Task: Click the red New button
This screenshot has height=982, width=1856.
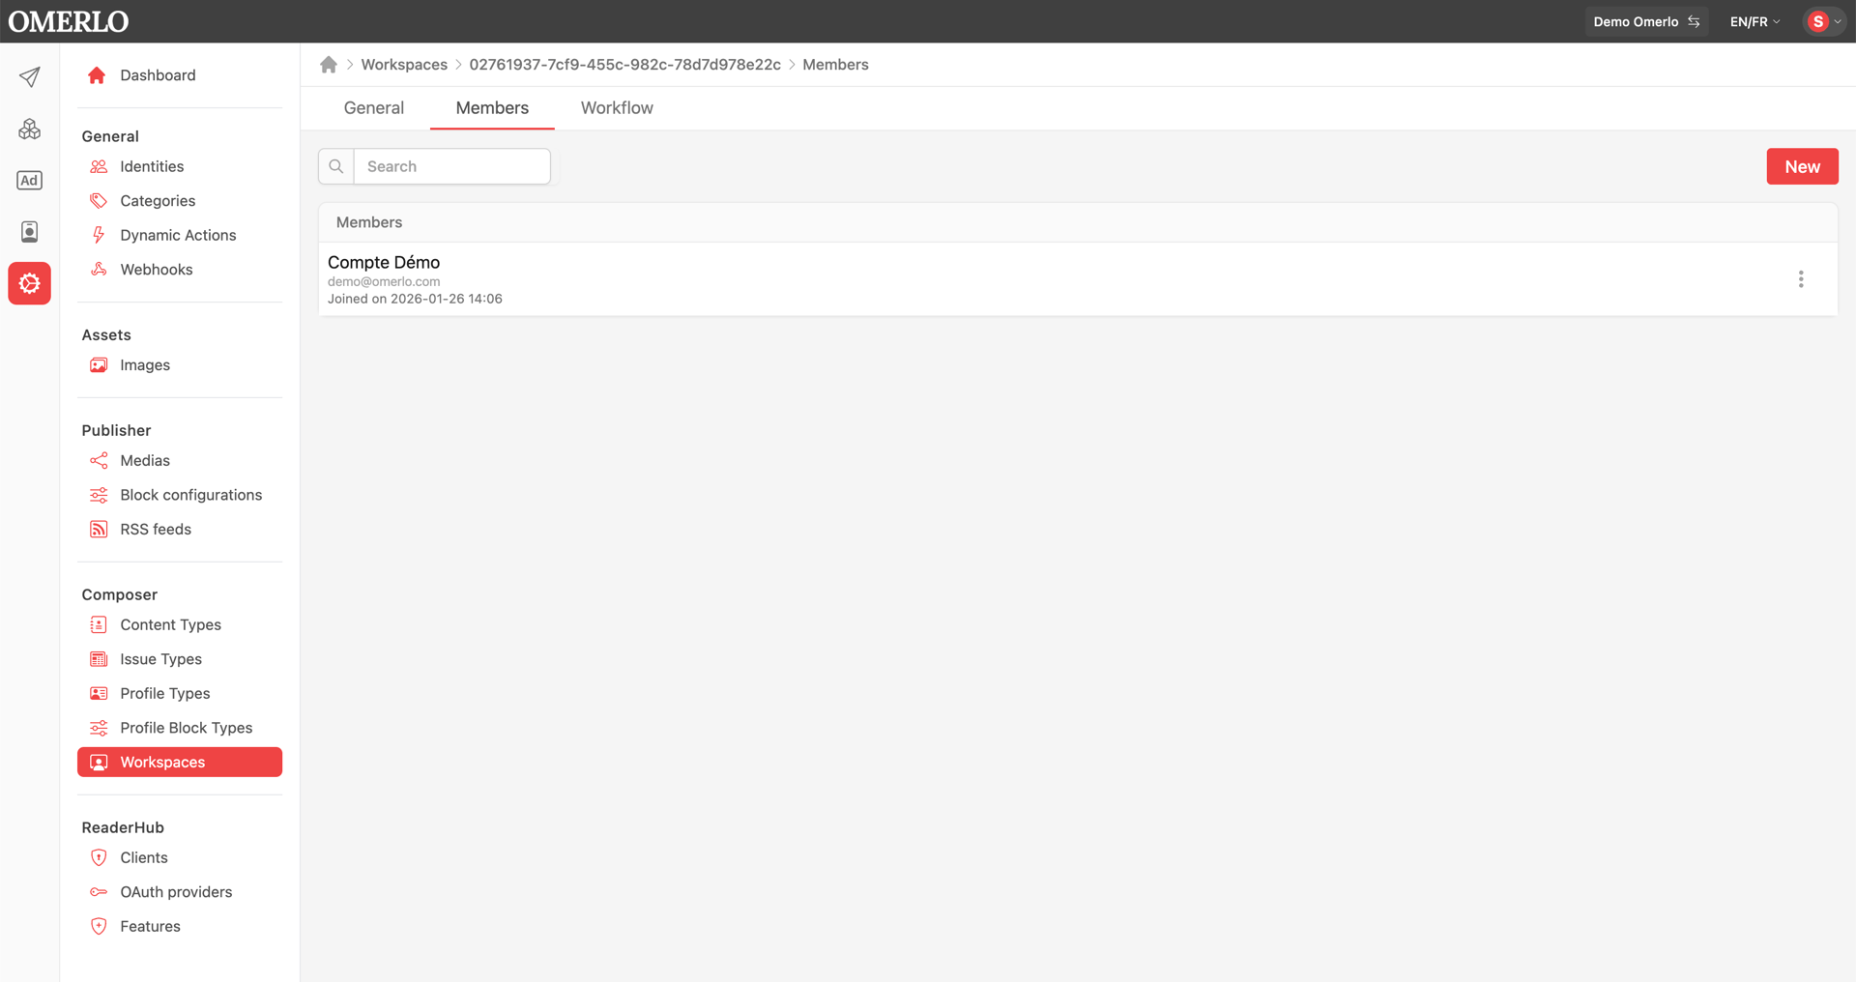Action: pyautogui.click(x=1802, y=166)
